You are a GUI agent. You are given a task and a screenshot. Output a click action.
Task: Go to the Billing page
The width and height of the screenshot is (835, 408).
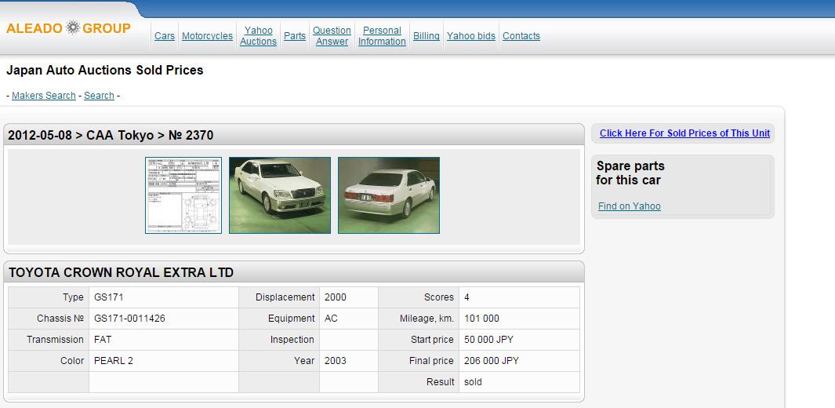coord(427,36)
